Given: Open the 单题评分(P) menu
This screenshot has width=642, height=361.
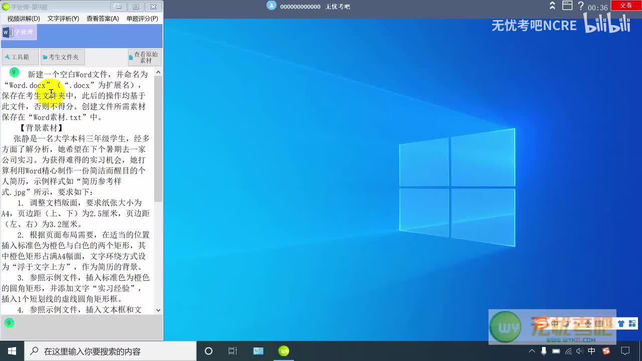Looking at the screenshot, I should pos(142,19).
